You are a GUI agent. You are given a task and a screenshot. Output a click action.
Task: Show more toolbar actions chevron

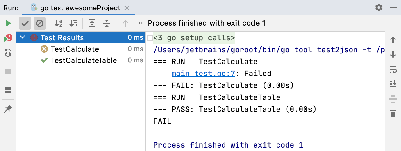click(140, 23)
